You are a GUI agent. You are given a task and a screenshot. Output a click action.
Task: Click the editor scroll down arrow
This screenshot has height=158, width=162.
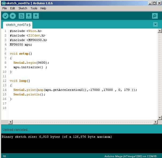click(x=160, y=118)
